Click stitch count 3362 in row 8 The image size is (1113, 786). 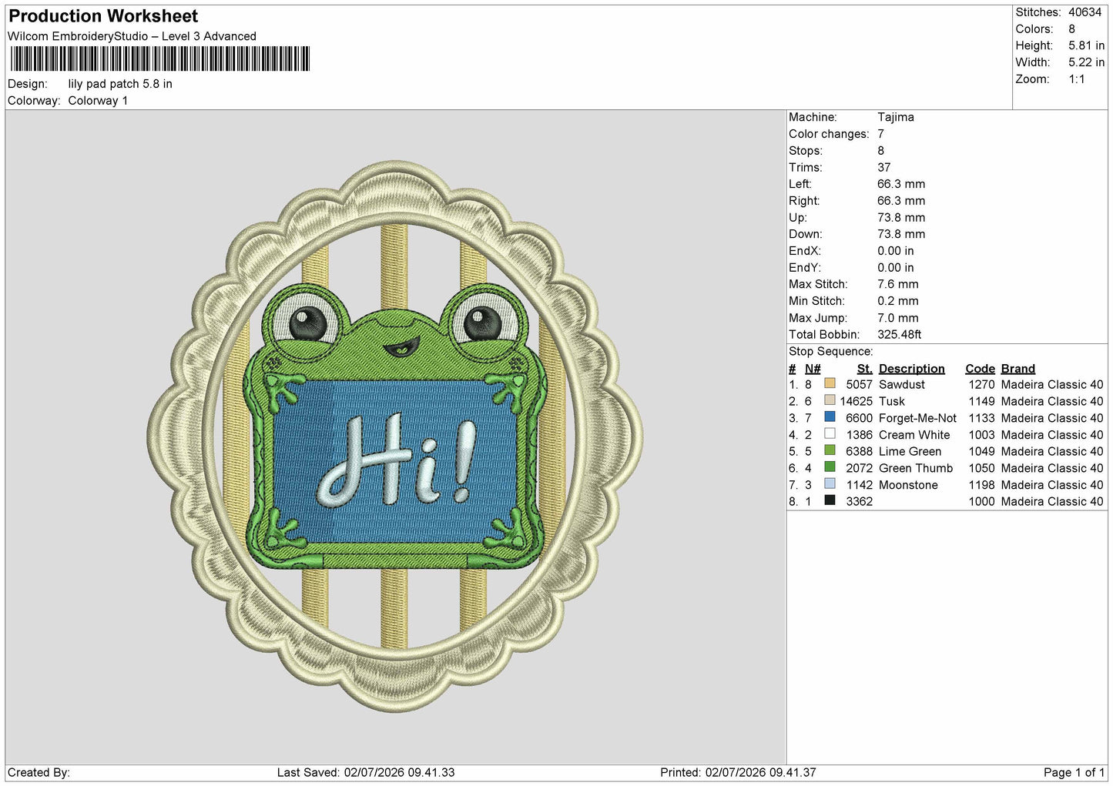coord(859,501)
